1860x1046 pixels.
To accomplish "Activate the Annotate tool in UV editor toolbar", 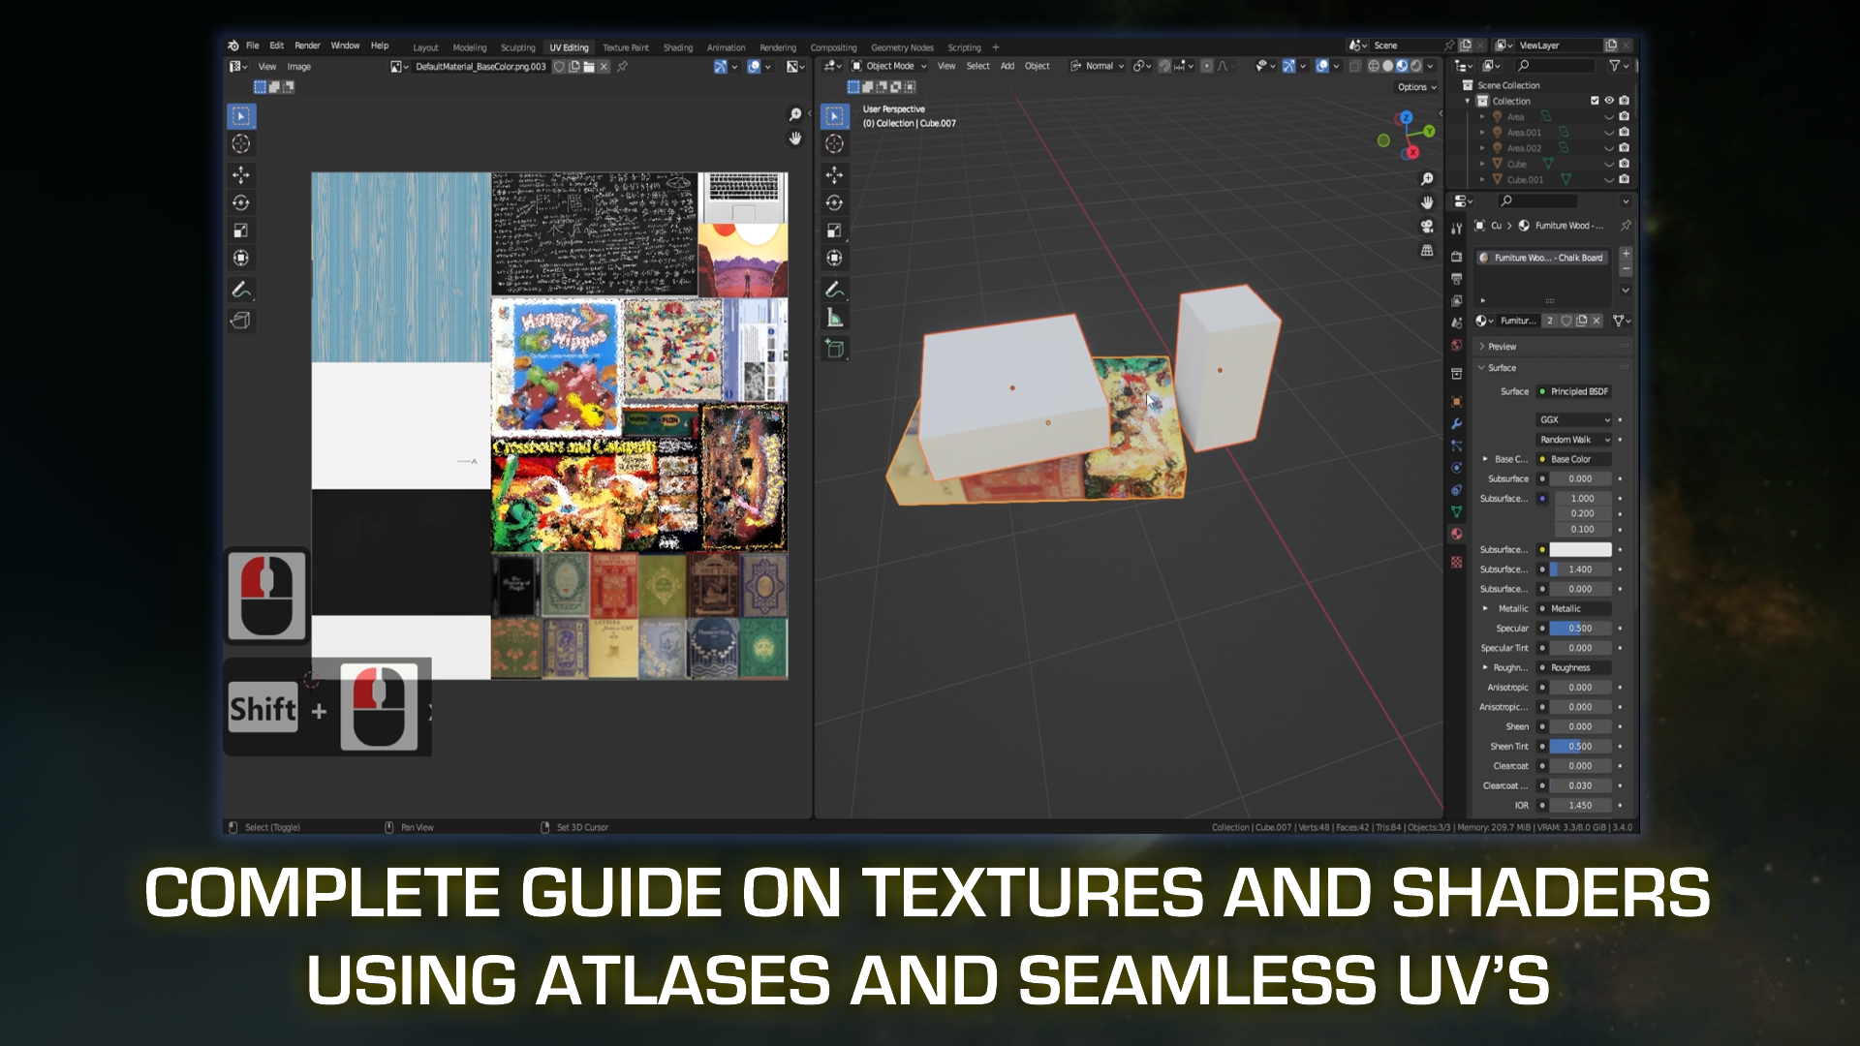I will tap(240, 290).
